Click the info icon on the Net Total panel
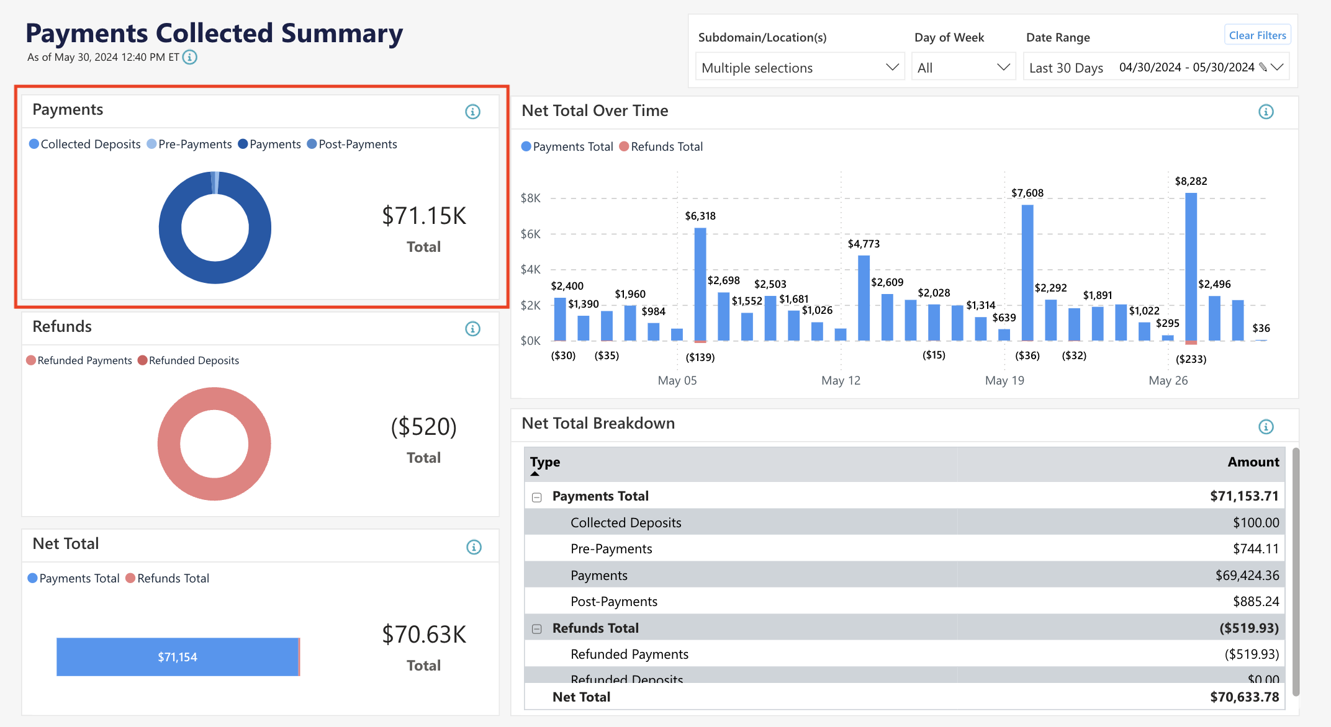Viewport: 1331px width, 727px height. 473,546
